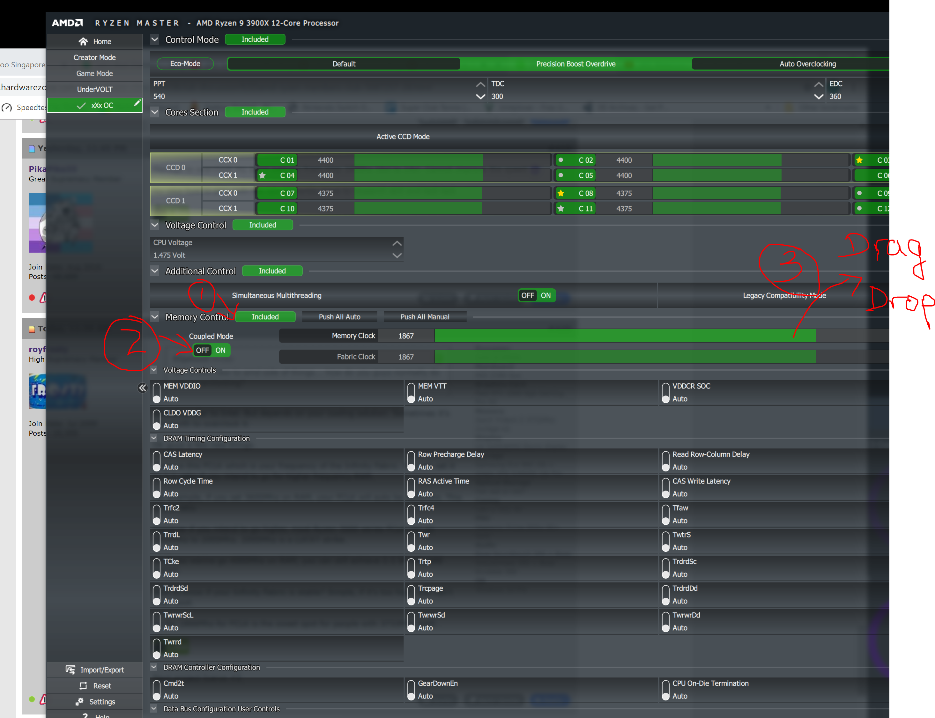
Task: Click the Import/Export icon
Action: (x=70, y=670)
